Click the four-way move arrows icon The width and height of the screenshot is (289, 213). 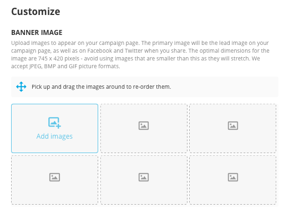21,87
